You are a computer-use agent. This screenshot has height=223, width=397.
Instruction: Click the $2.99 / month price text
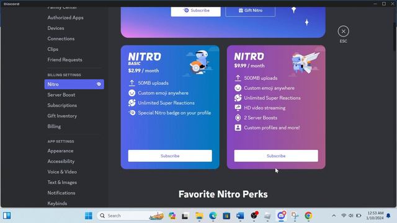143,71
